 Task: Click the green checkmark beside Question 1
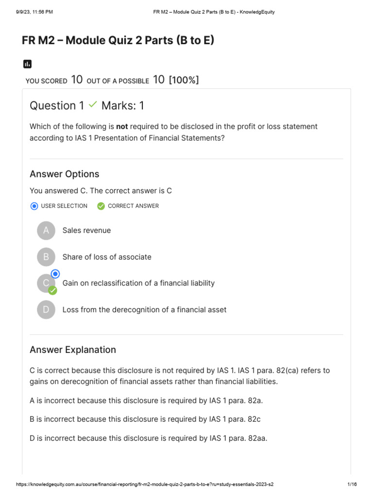click(93, 104)
